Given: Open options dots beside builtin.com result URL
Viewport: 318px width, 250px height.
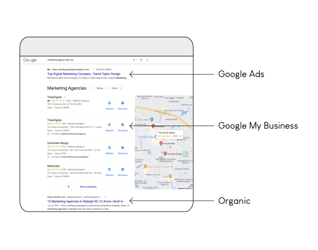Looking at the screenshot, I should pos(105,197).
